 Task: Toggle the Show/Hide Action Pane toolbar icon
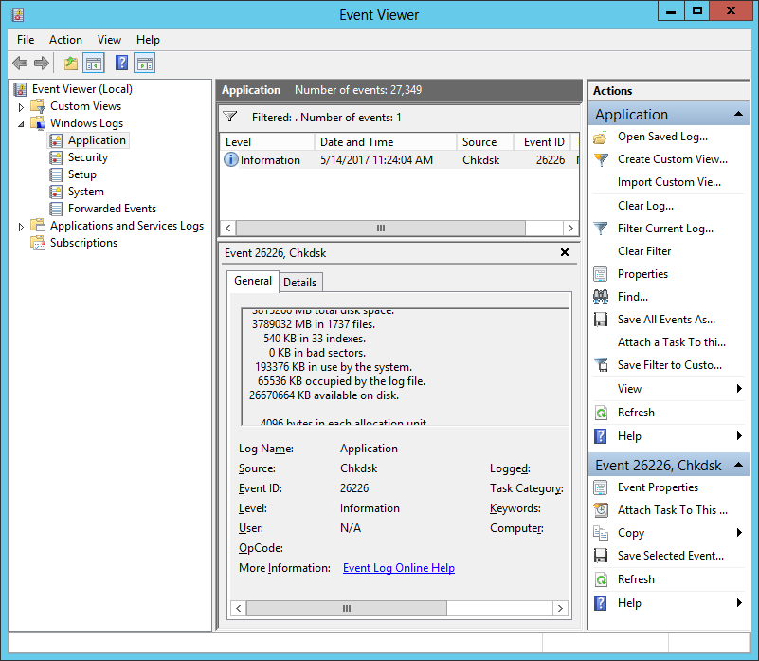point(145,63)
